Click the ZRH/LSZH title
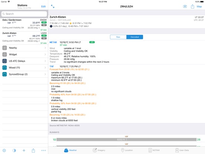 126,7
